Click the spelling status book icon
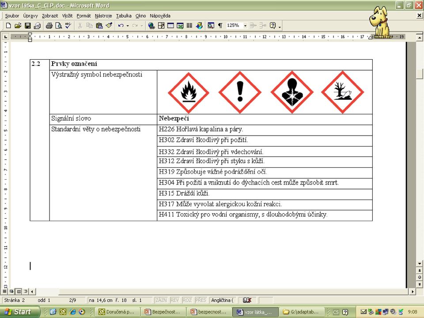This screenshot has height=318, width=424. [x=247, y=300]
